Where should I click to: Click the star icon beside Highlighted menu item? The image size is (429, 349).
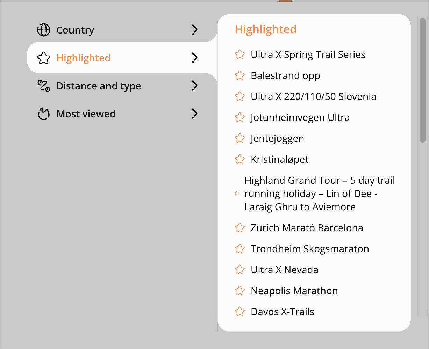(44, 58)
